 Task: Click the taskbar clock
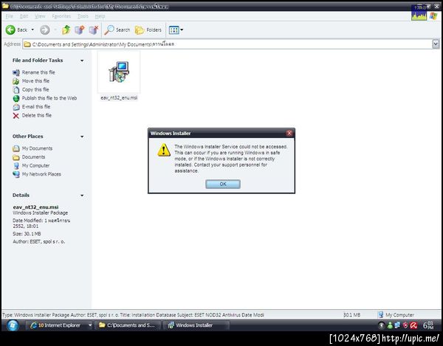428,325
